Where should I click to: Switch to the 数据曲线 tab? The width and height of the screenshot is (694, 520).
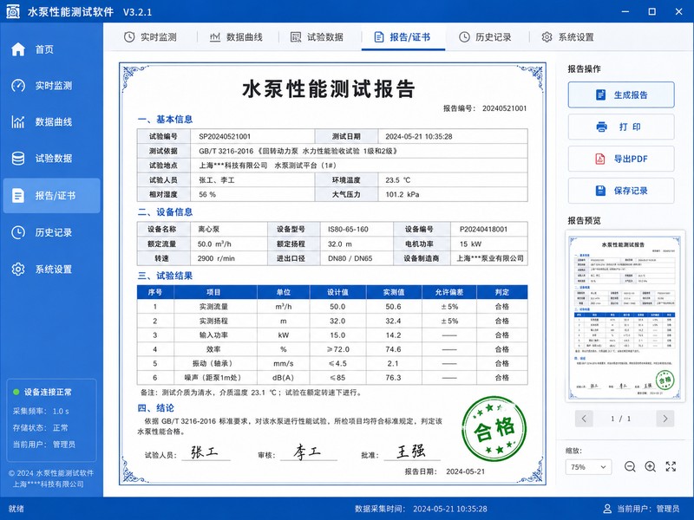(236, 37)
